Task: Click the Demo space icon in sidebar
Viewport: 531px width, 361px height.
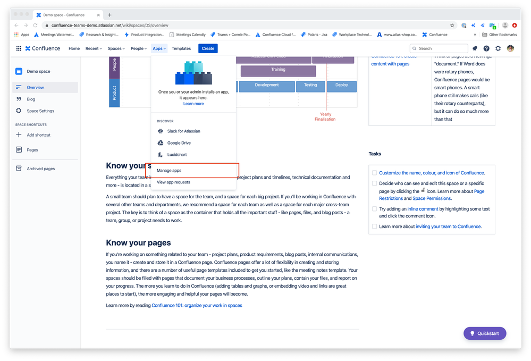Action: pyautogui.click(x=19, y=71)
